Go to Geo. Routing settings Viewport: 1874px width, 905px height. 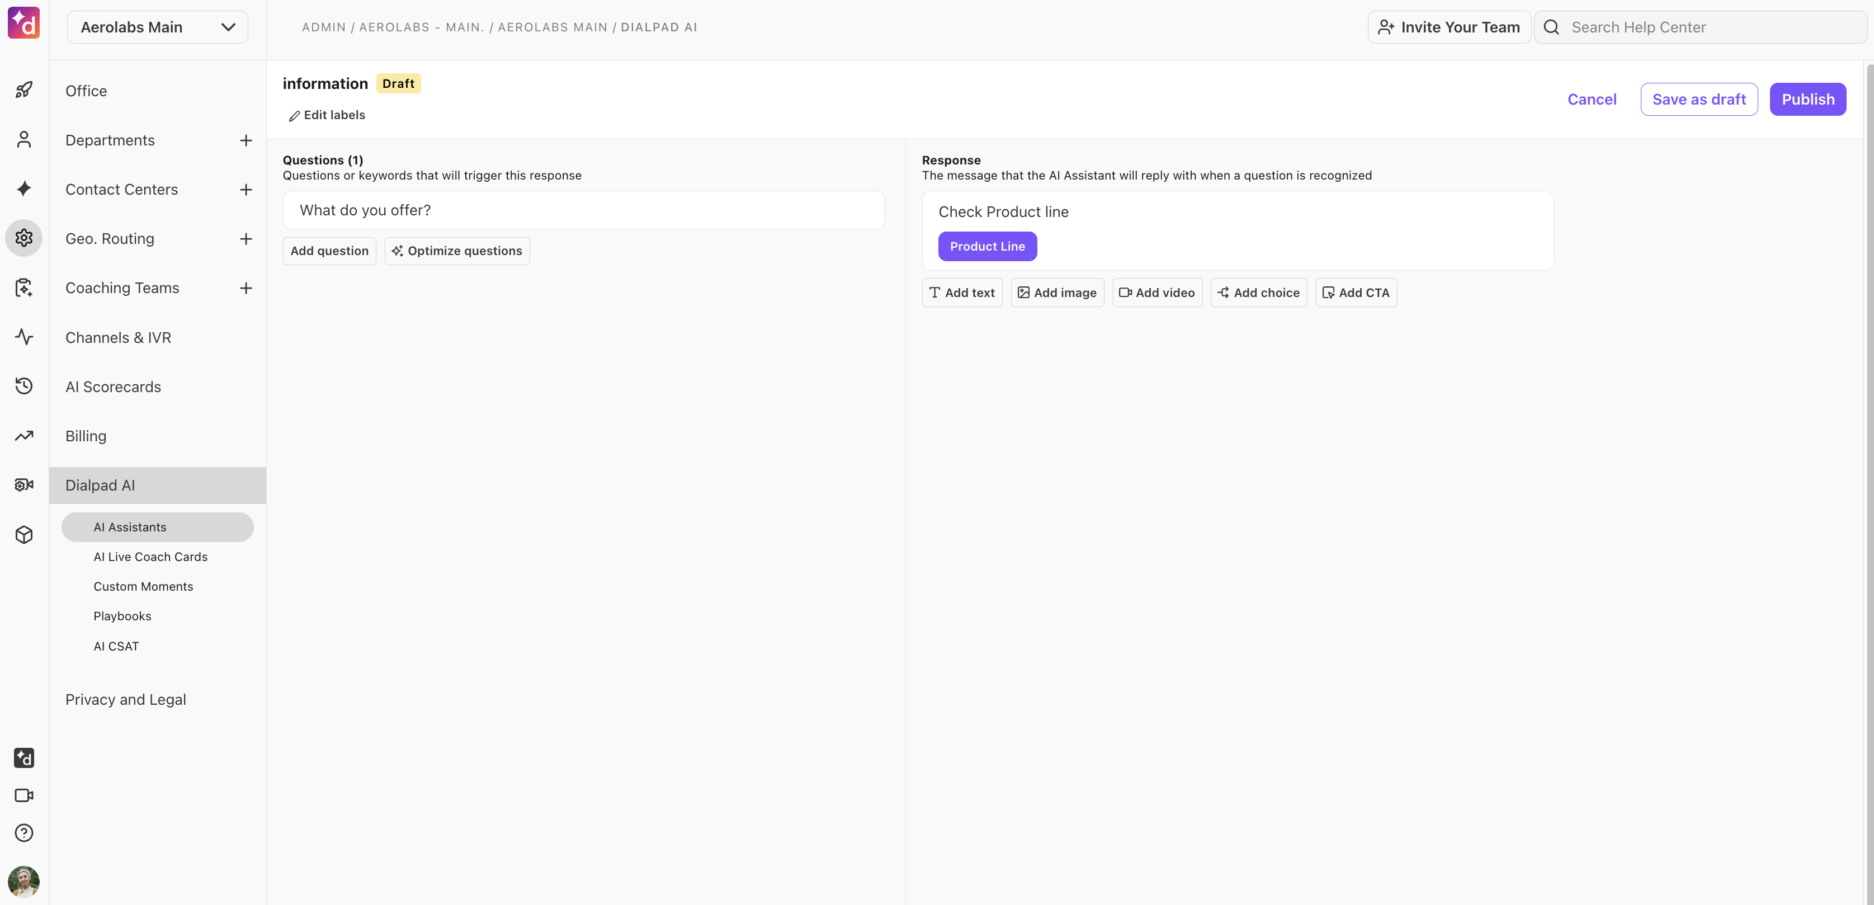click(110, 239)
